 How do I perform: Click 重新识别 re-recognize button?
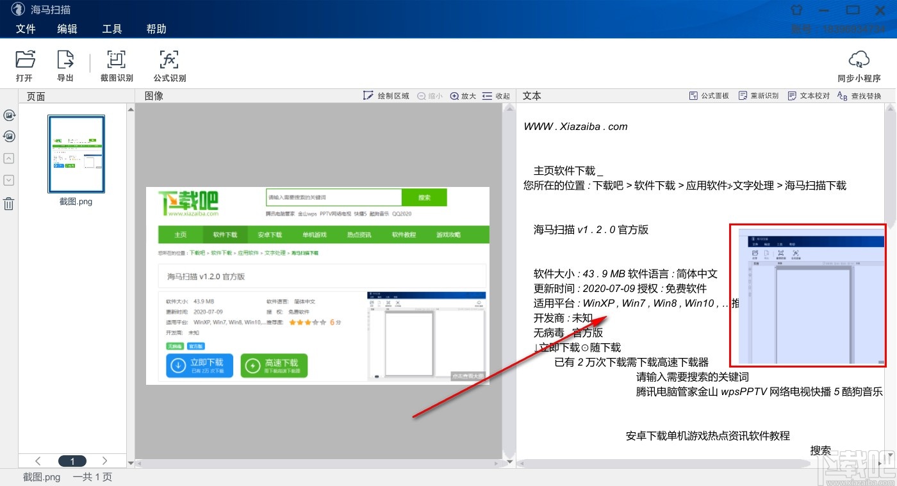click(x=759, y=96)
